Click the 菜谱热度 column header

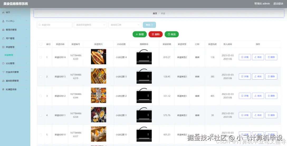tap(212, 44)
